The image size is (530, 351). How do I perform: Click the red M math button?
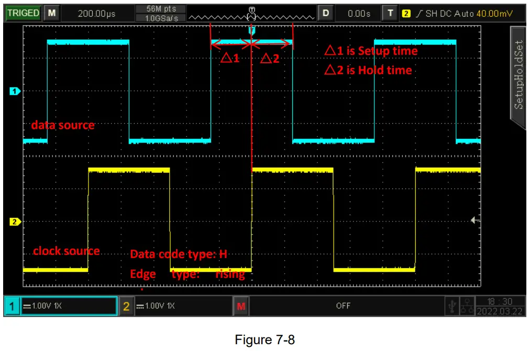(x=241, y=306)
